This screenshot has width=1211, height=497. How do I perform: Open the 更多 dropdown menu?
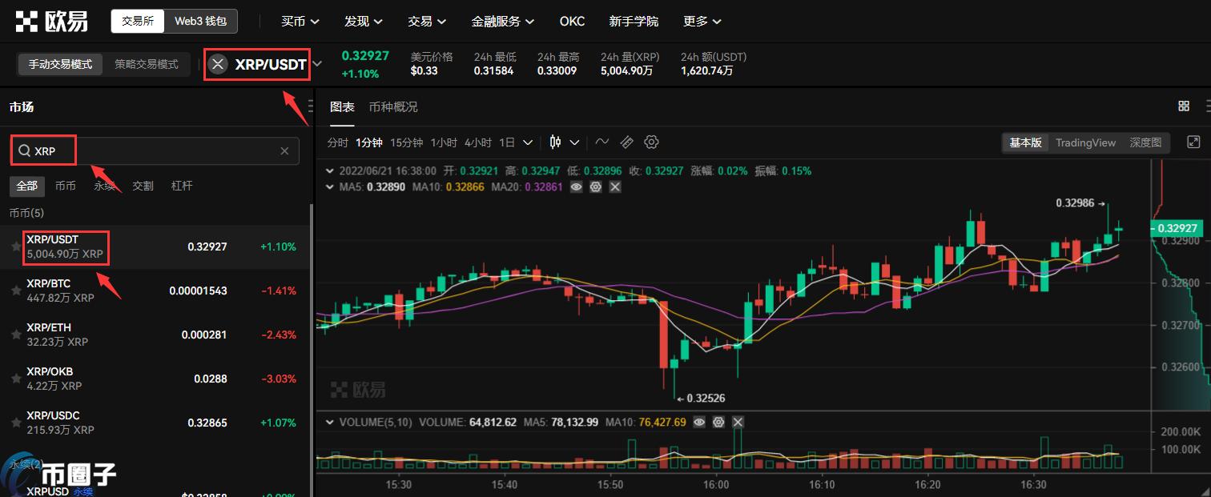pos(702,22)
